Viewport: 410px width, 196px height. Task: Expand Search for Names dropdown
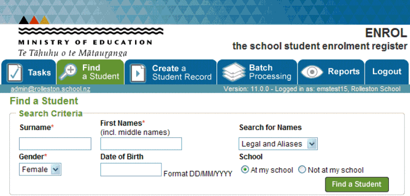point(278,144)
